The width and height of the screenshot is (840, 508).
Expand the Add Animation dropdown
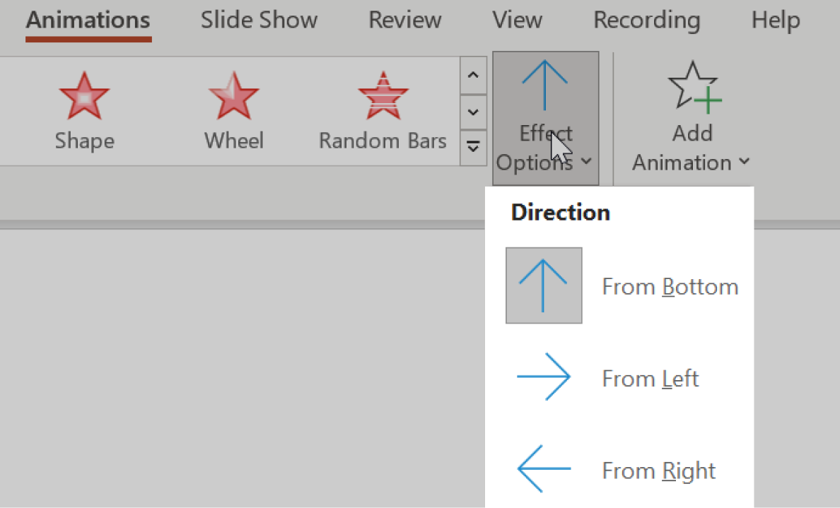pyautogui.click(x=744, y=162)
